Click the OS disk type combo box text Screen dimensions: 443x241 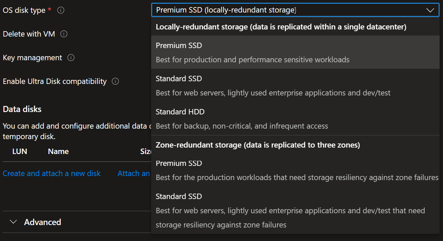point(226,10)
